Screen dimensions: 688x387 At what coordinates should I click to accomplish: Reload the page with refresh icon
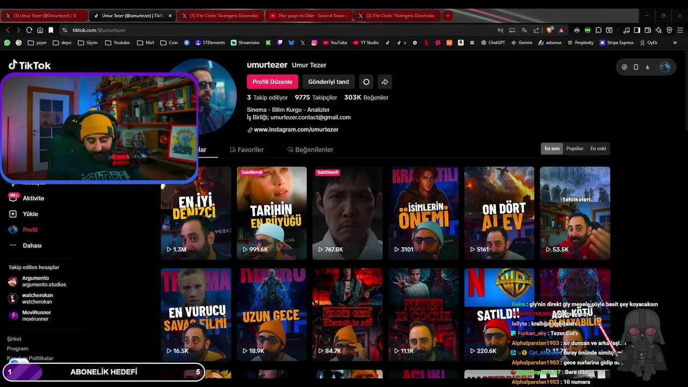point(29,30)
